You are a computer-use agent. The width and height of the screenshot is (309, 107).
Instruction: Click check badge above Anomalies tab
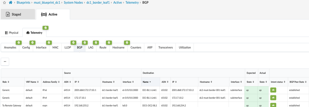(19, 43)
